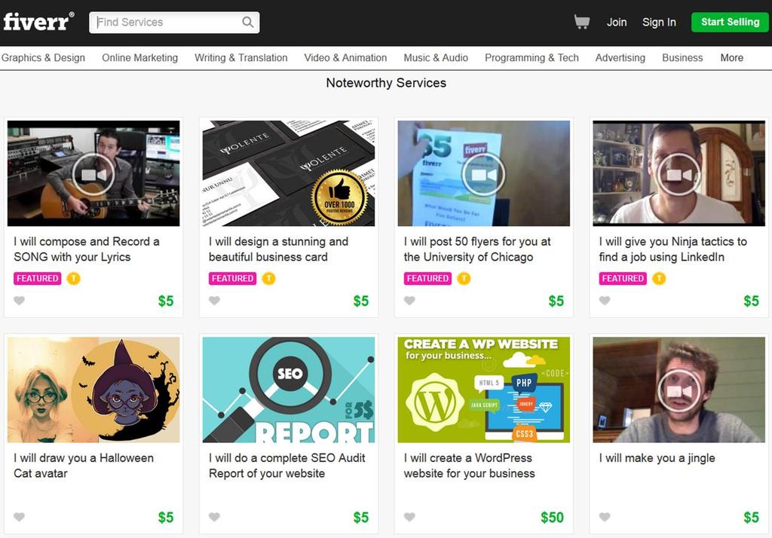772x538 pixels.
Task: Play video on the 50 flyers gig
Action: pos(483,174)
